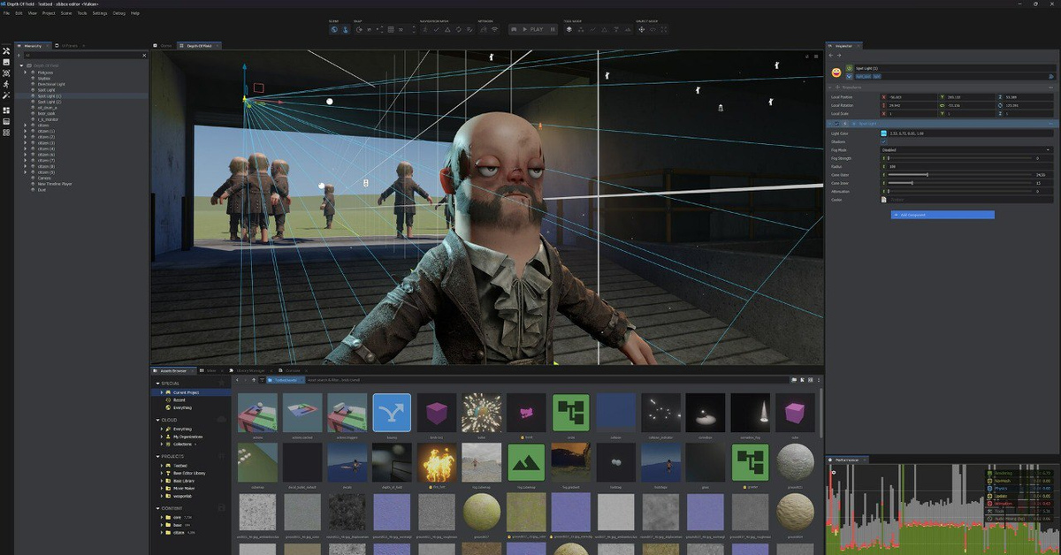
Task: Click the Add Component button
Action: click(x=942, y=215)
